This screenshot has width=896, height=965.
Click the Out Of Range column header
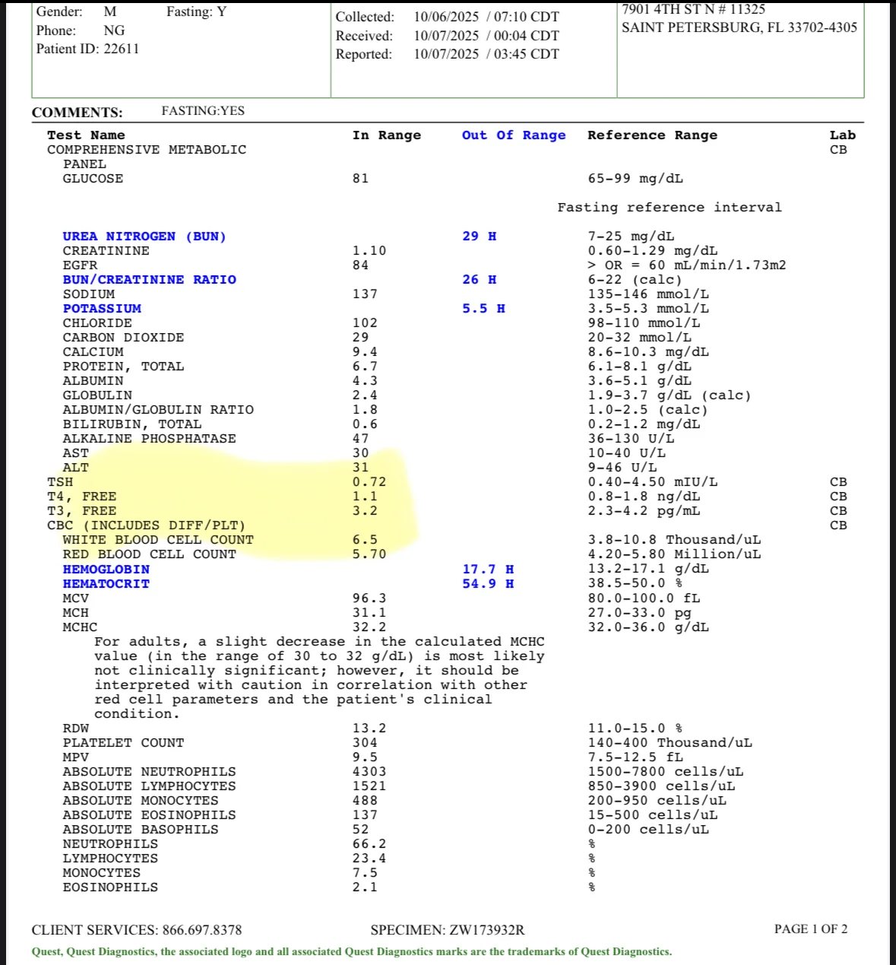tap(514, 135)
